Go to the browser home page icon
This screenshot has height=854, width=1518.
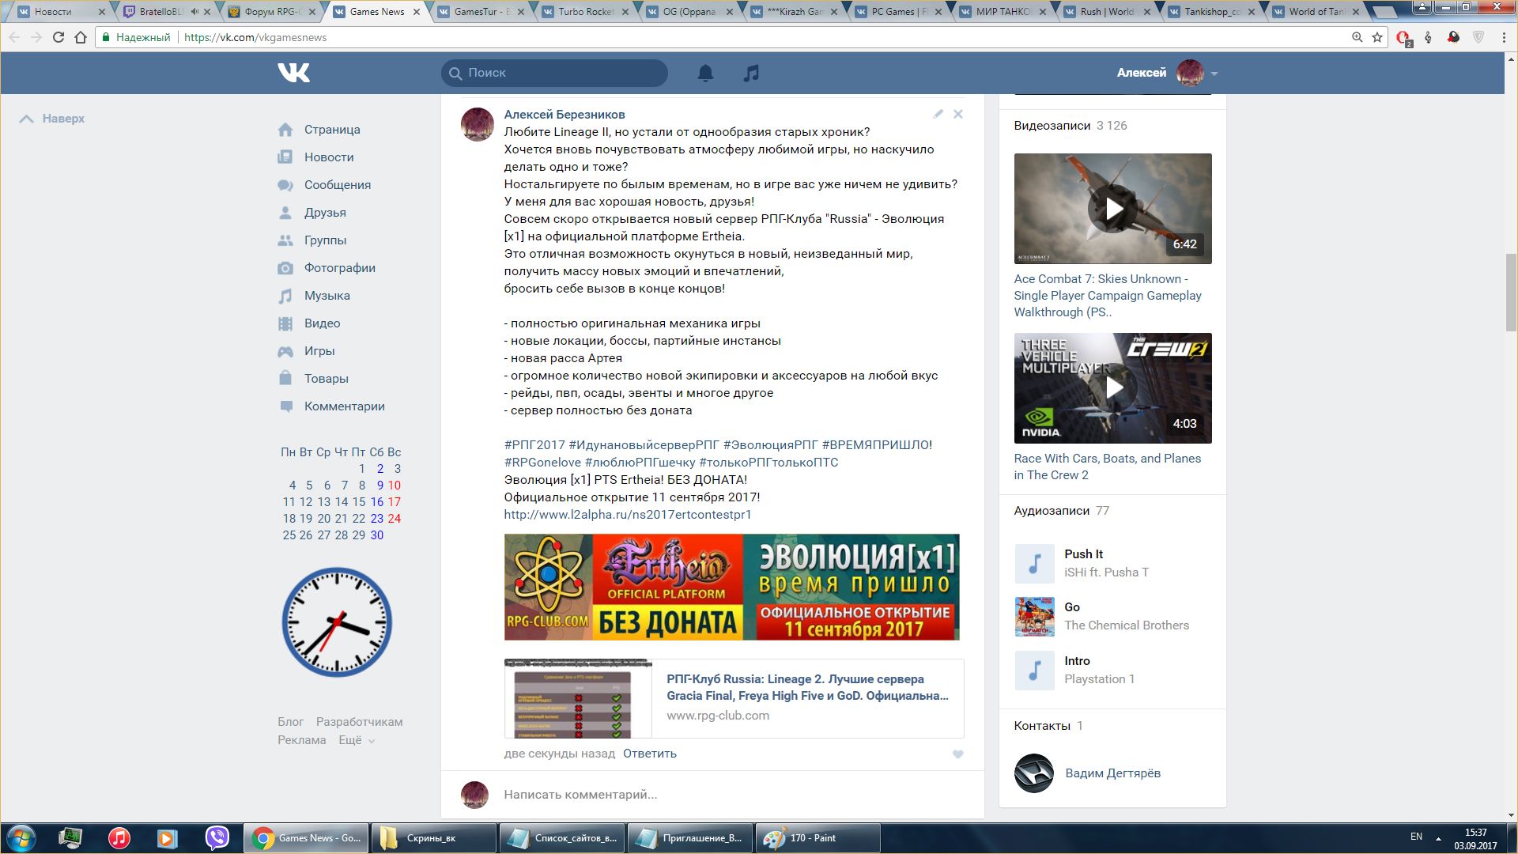click(81, 37)
